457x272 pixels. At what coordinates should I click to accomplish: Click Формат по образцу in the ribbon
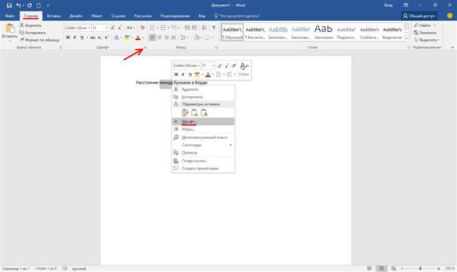point(40,40)
